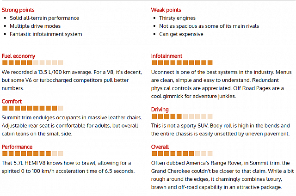Click the Overall heading
Screen dimensions: 296x196
(160, 147)
